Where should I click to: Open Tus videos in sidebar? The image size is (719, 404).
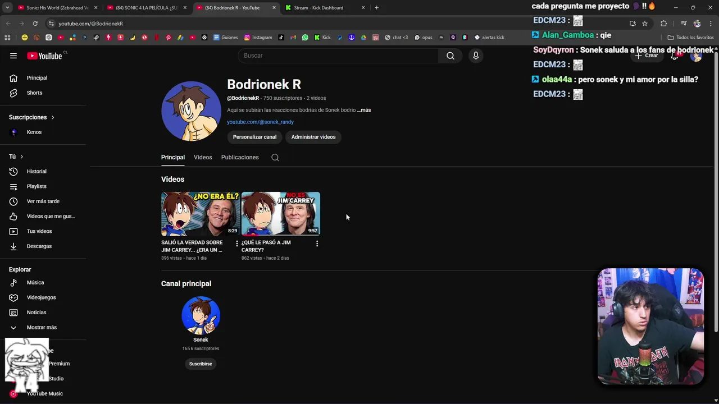pos(39,231)
